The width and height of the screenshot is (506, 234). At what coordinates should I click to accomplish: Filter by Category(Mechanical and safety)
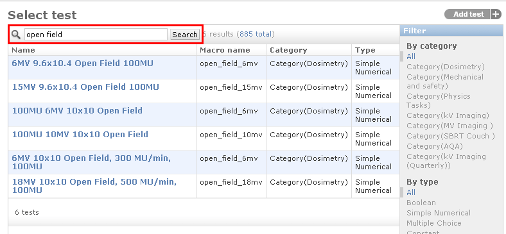445,81
